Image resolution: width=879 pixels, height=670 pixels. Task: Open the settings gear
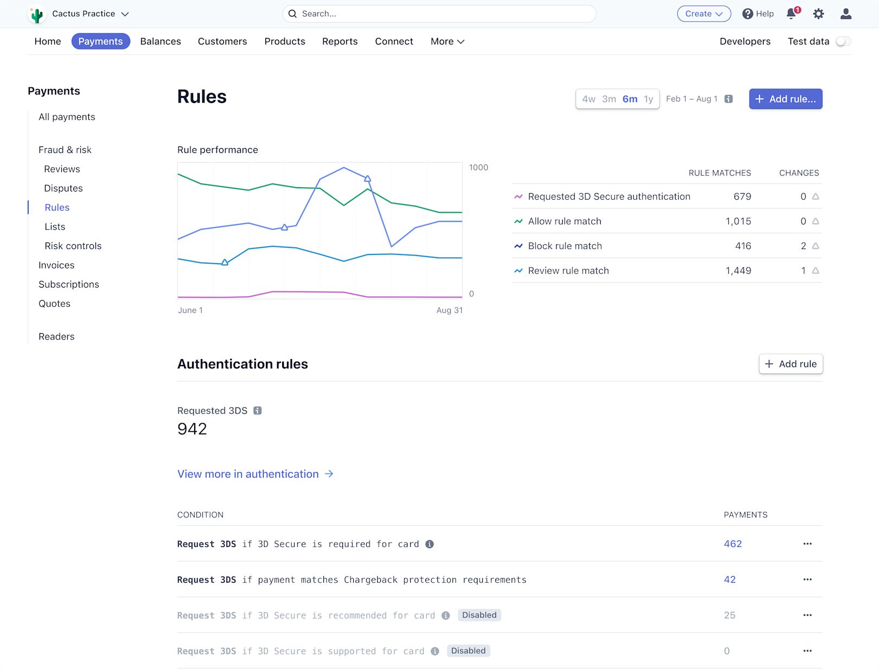pos(818,14)
